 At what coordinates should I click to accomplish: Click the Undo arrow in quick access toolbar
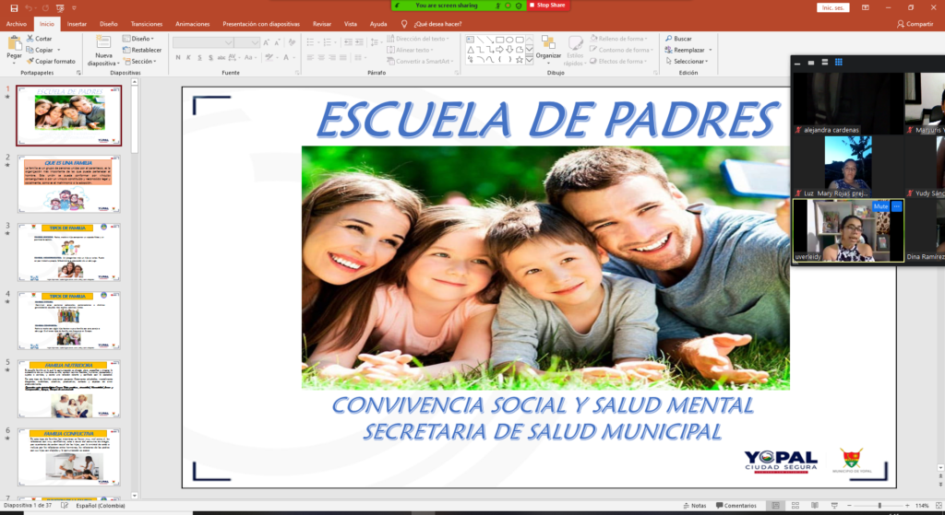coord(29,8)
